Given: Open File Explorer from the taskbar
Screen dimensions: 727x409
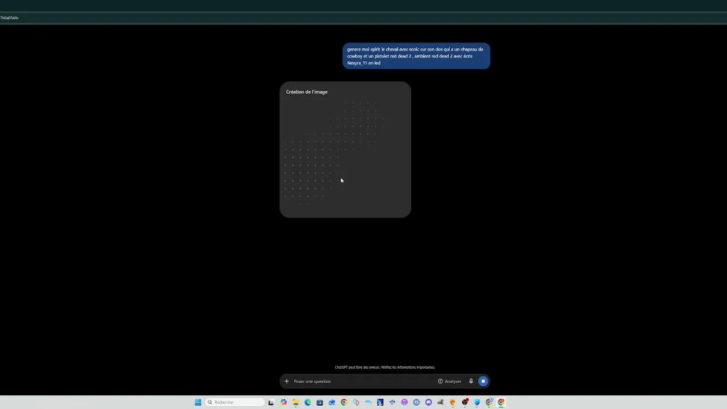Looking at the screenshot, I should coord(296,402).
